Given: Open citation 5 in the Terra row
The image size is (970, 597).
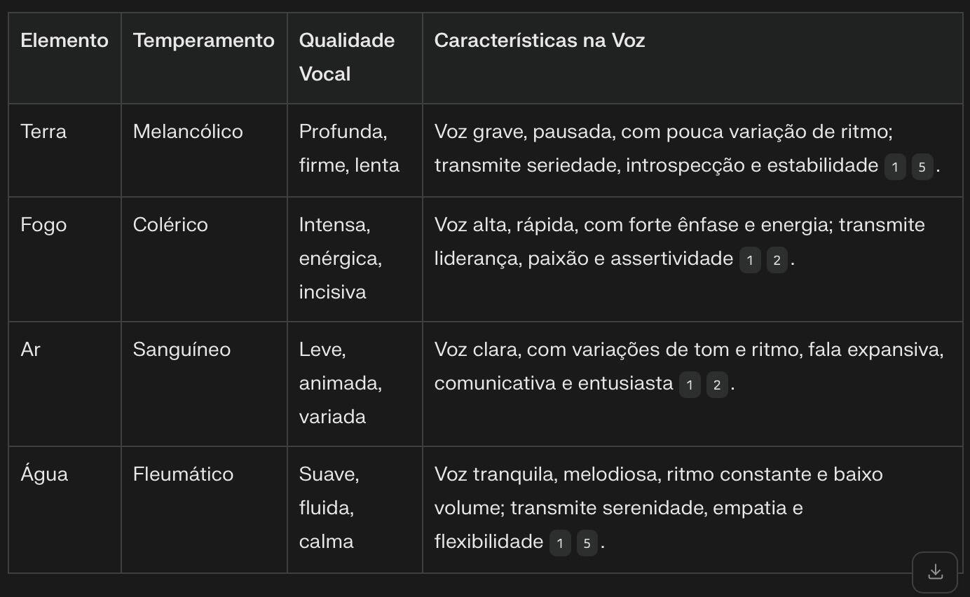Looking at the screenshot, I should coord(922,167).
